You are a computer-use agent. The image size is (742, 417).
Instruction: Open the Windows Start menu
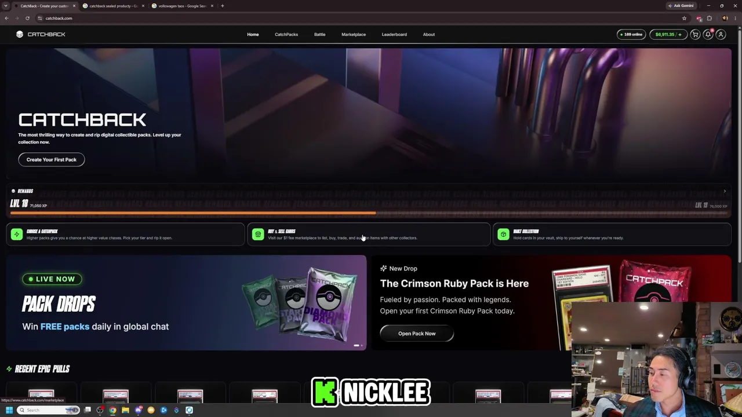click(x=9, y=410)
